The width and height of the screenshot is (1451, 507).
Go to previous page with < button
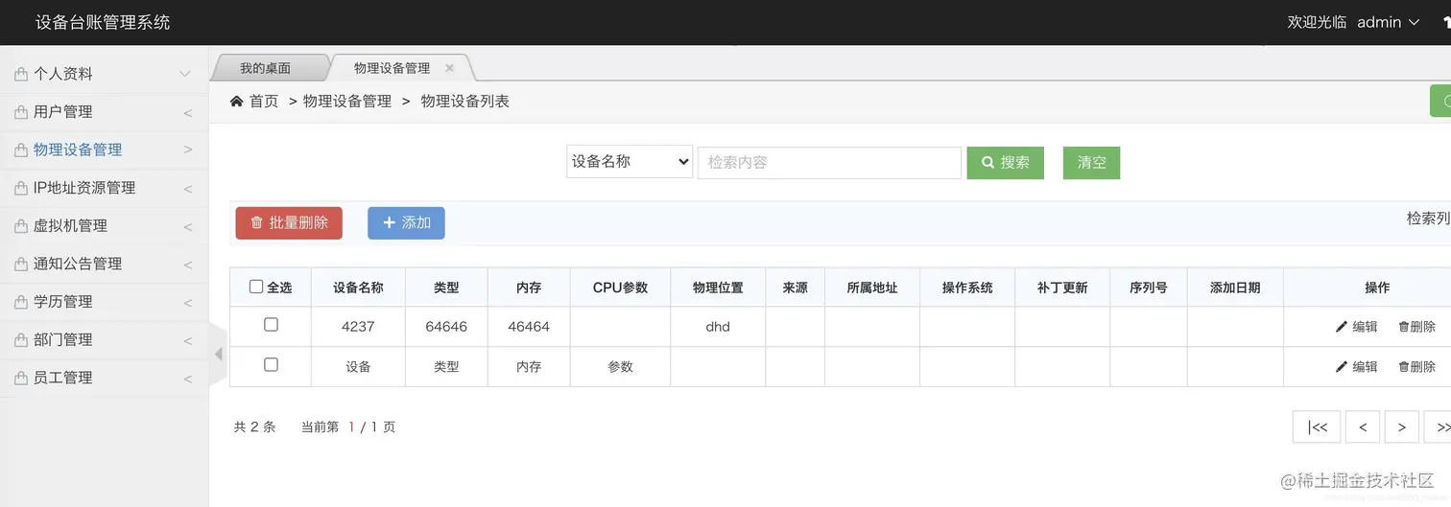coord(1363,427)
